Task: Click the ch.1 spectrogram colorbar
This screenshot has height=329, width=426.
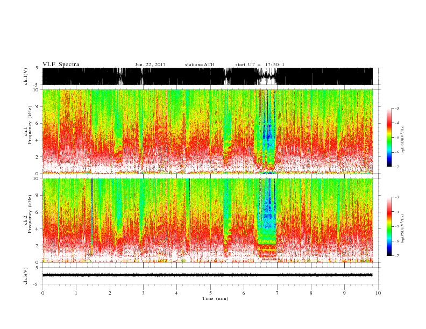Action: point(389,138)
